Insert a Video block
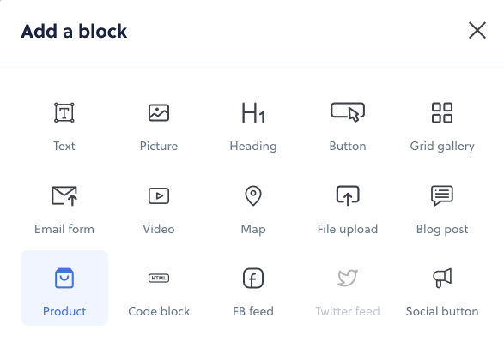 (x=159, y=195)
